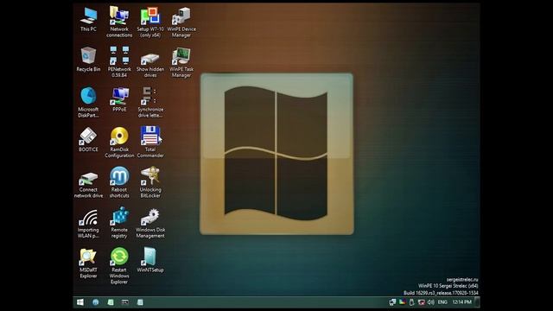This screenshot has height=311, width=553.
Task: Launch WinNTSetup desktop icon
Action: [150, 260]
